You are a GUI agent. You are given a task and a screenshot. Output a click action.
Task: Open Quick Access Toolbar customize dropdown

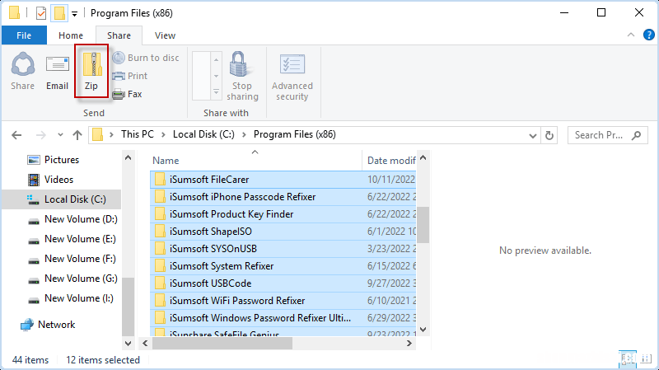75,13
